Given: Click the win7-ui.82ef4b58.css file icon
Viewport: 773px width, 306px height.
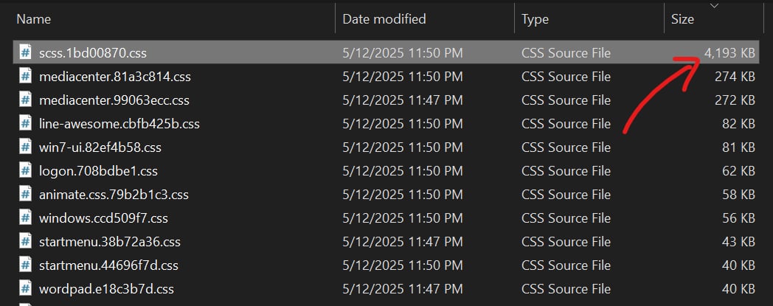Looking at the screenshot, I should click(x=25, y=147).
